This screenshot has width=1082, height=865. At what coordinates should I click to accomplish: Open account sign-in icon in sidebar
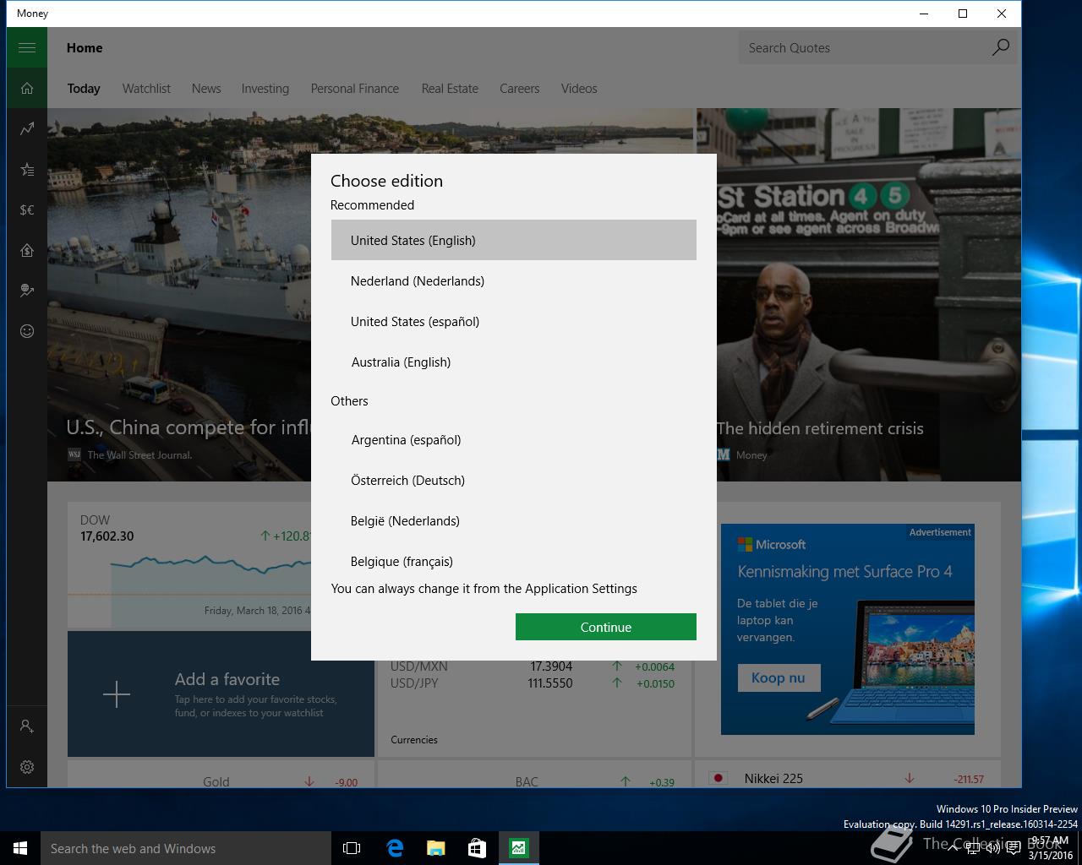[x=27, y=726]
